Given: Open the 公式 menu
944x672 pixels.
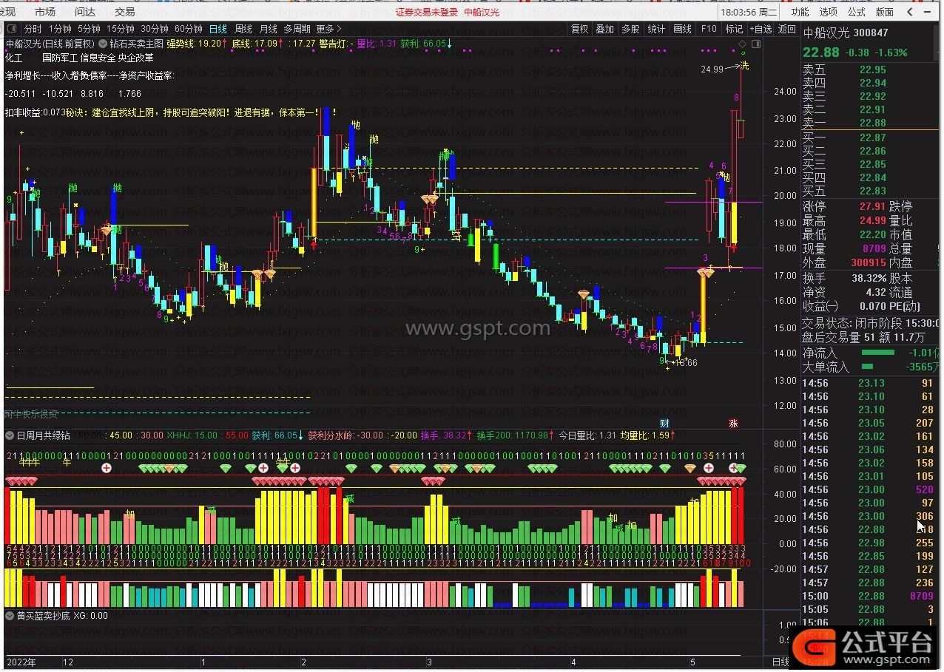Looking at the screenshot, I should coord(856,12).
